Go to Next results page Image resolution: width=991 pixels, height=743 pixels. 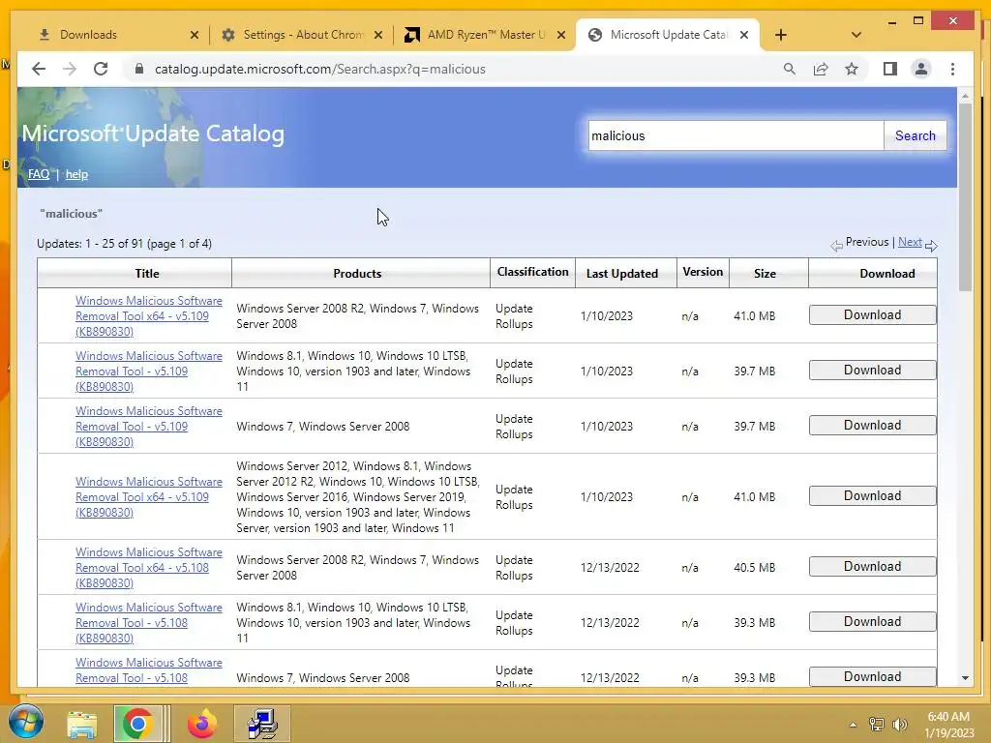tap(910, 242)
